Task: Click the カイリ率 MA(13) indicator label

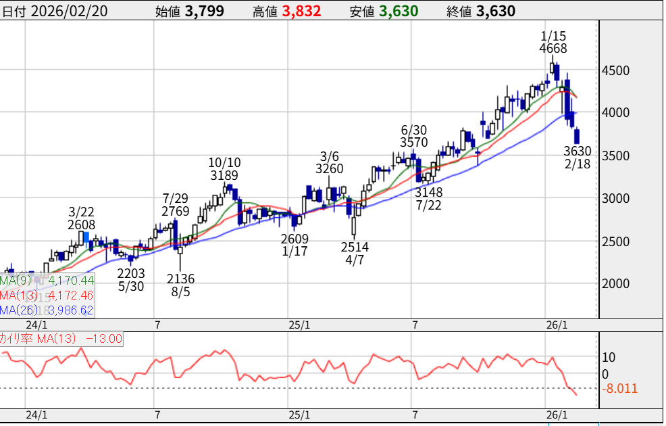Action: pyautogui.click(x=61, y=339)
